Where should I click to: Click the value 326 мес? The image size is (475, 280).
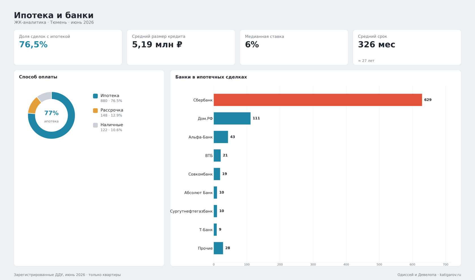377,45
